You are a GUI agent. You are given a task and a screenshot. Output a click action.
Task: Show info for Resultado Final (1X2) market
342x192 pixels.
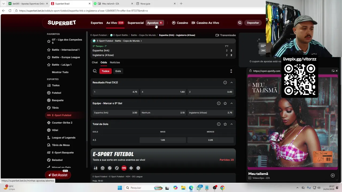[x=225, y=83]
